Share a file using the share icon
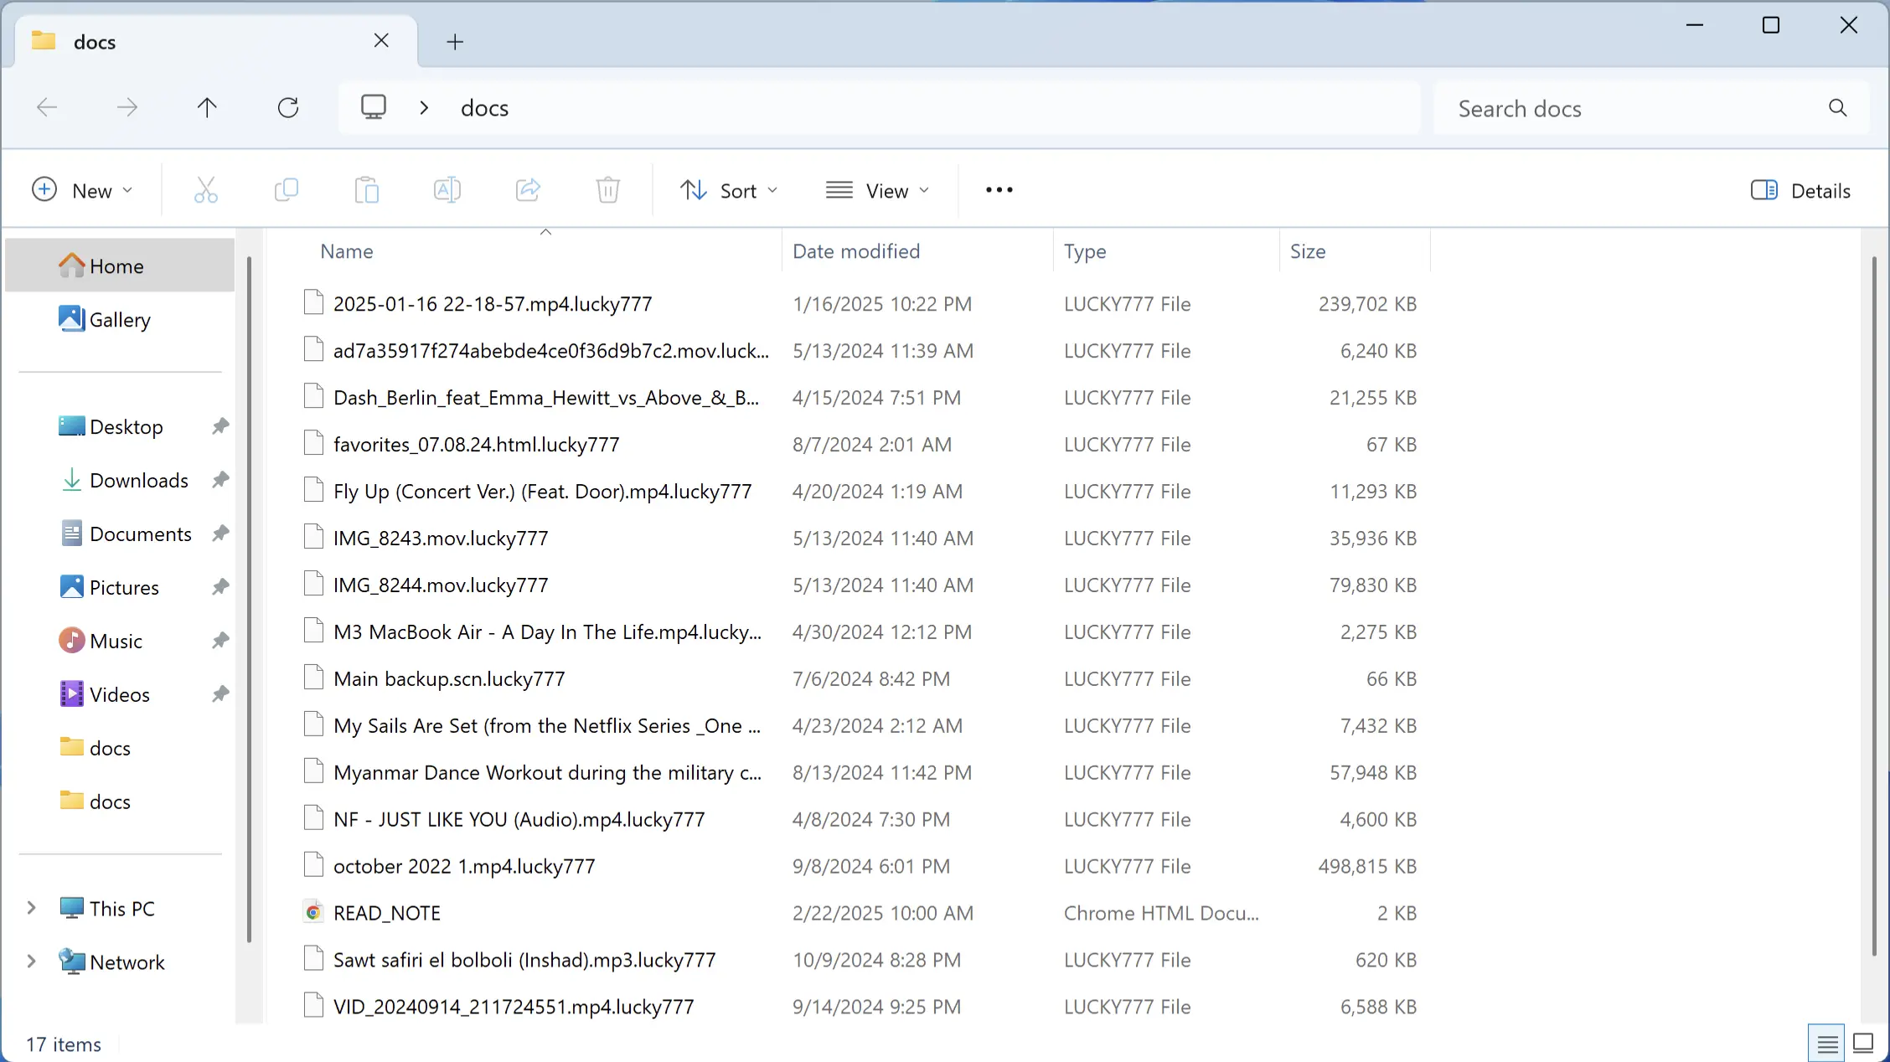Viewport: 1890px width, 1062px height. pos(527,190)
